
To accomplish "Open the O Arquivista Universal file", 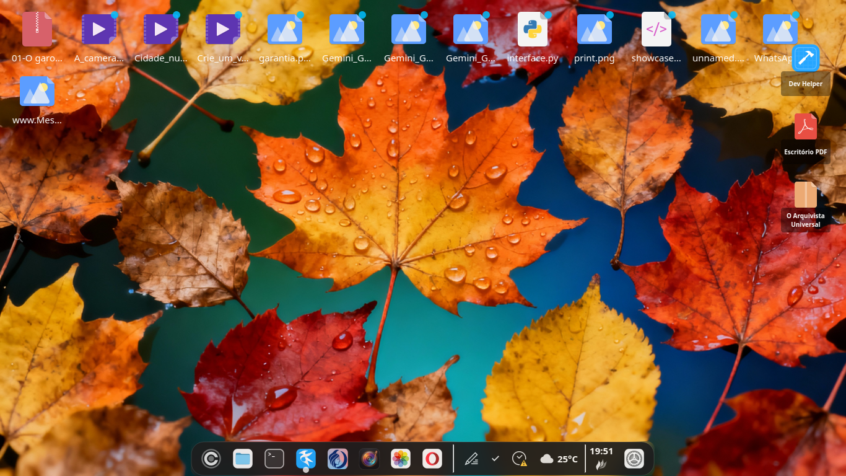I will point(805,195).
